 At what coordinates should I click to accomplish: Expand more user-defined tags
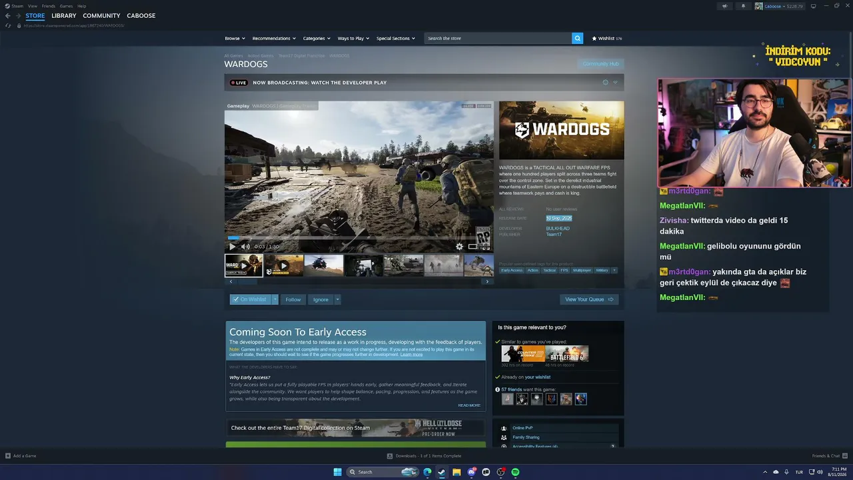coord(614,270)
